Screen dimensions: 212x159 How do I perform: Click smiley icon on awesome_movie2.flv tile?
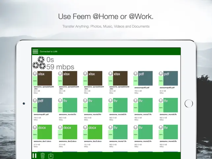(136, 127)
